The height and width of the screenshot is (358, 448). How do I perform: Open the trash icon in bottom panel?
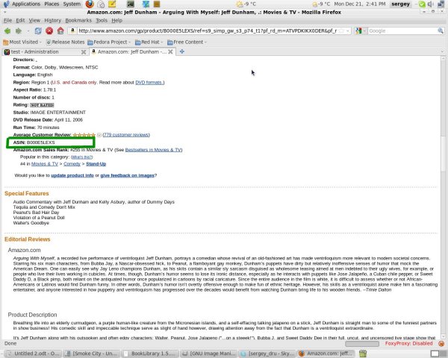363,354
